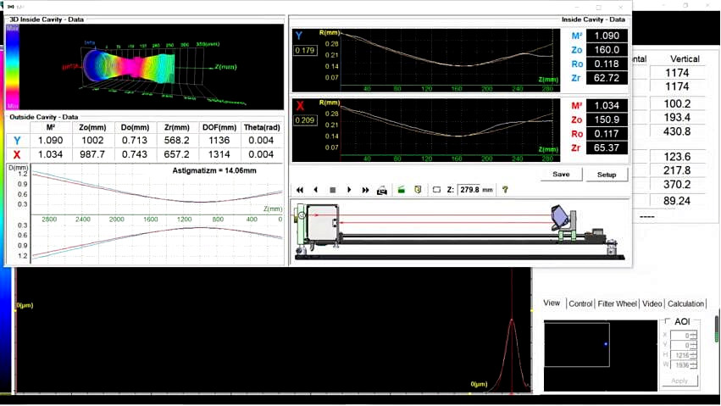Click the green folder open icon
This screenshot has width=721, height=406.
(402, 190)
